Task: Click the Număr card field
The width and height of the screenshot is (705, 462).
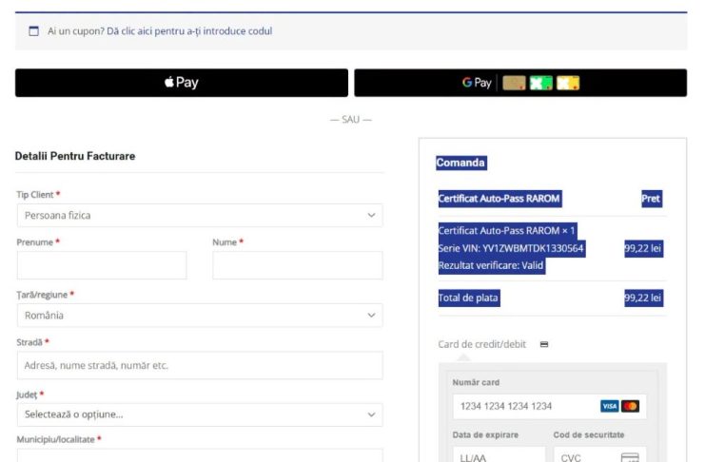Action: pyautogui.click(x=549, y=406)
